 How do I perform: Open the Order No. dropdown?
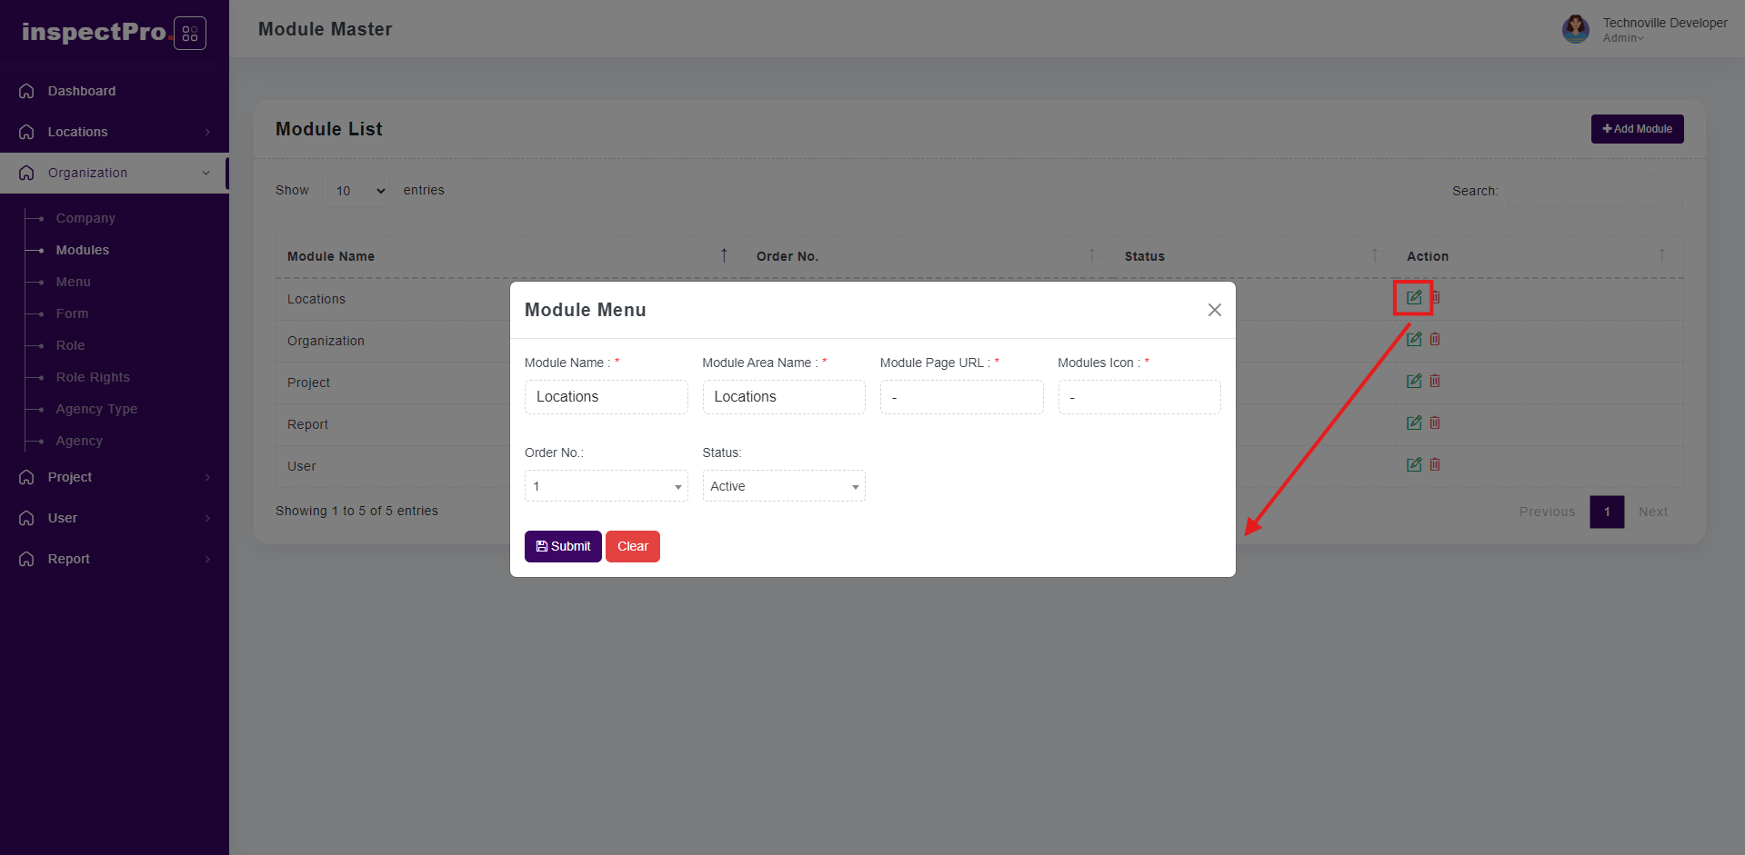coord(606,486)
